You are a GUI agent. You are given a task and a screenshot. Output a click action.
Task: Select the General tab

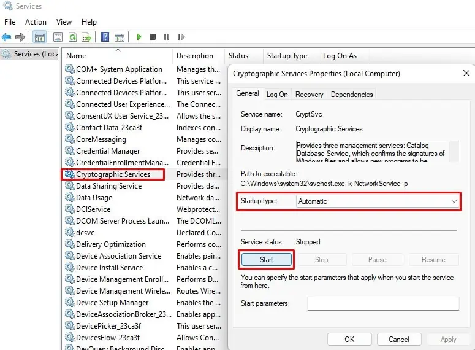248,93
